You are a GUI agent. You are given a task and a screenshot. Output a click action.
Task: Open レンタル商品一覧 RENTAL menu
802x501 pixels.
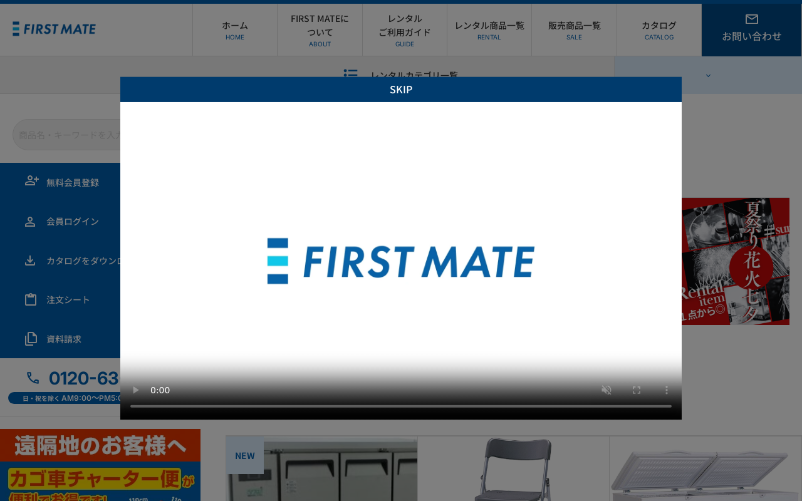(489, 30)
